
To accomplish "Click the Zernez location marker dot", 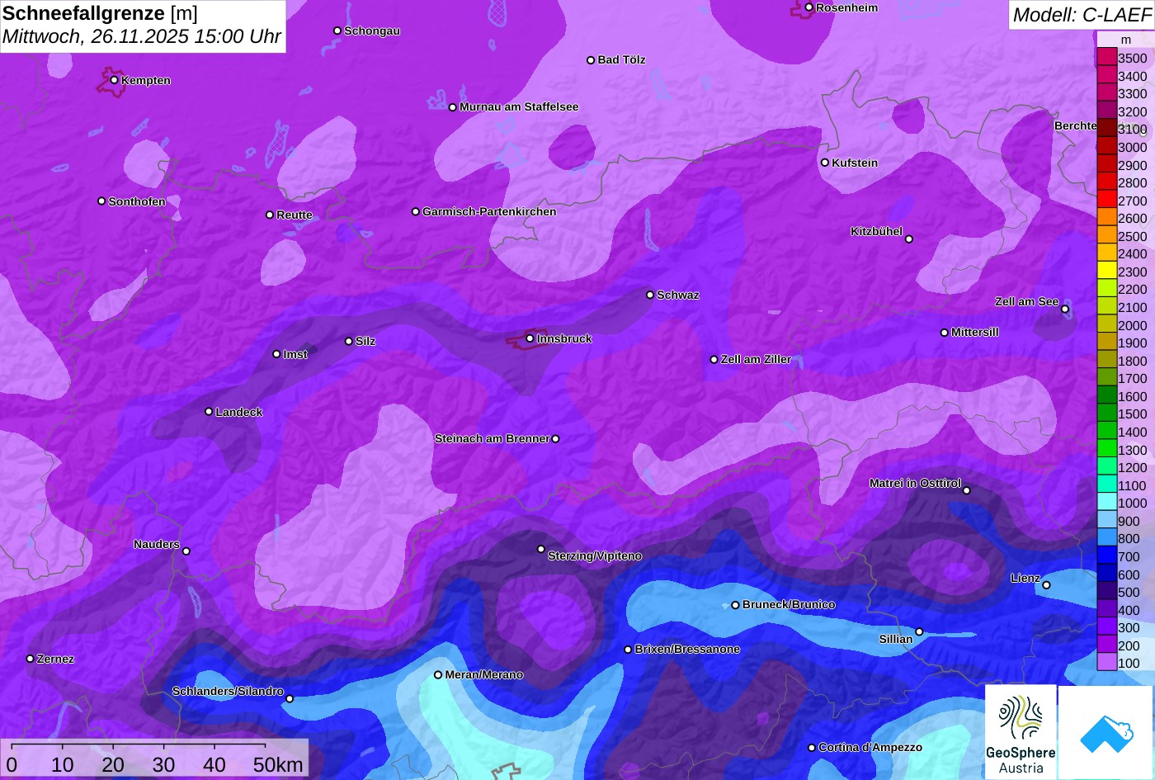I will [x=30, y=659].
